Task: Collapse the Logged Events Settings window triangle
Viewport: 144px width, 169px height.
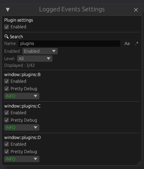Action: (x=8, y=10)
